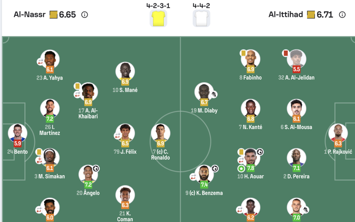355x222 pixels.
Task: Click the yellow card on Fabinho
Action: (x=243, y=53)
